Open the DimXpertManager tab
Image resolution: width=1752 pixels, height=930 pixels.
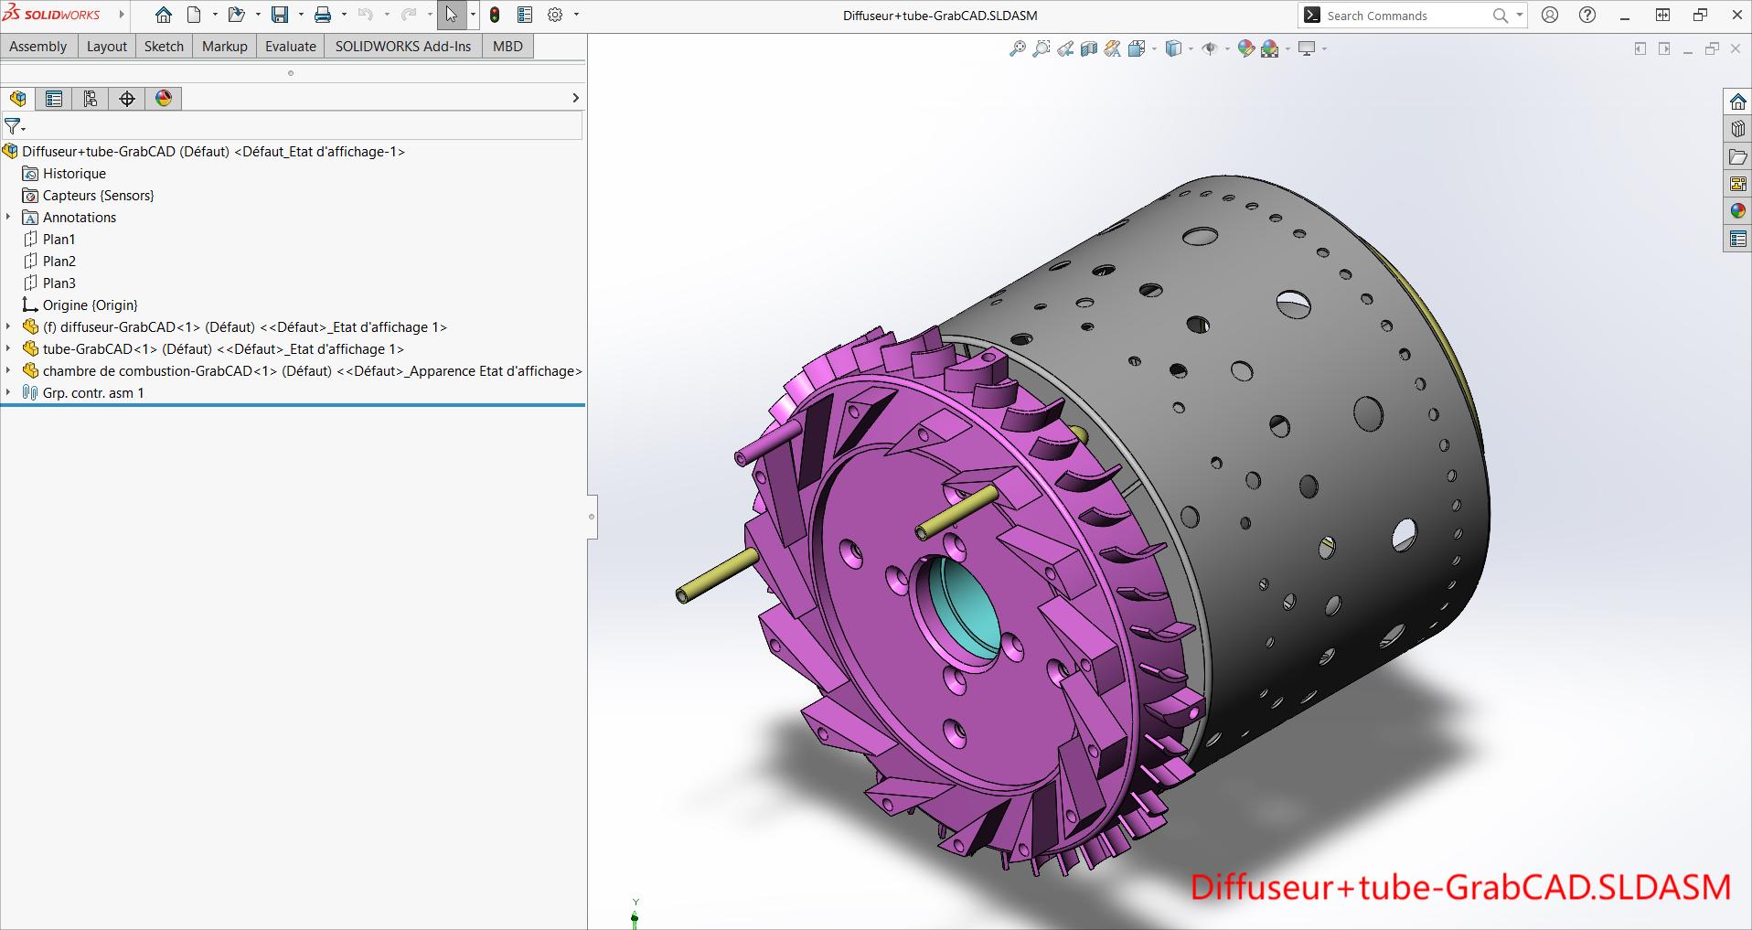click(x=127, y=99)
